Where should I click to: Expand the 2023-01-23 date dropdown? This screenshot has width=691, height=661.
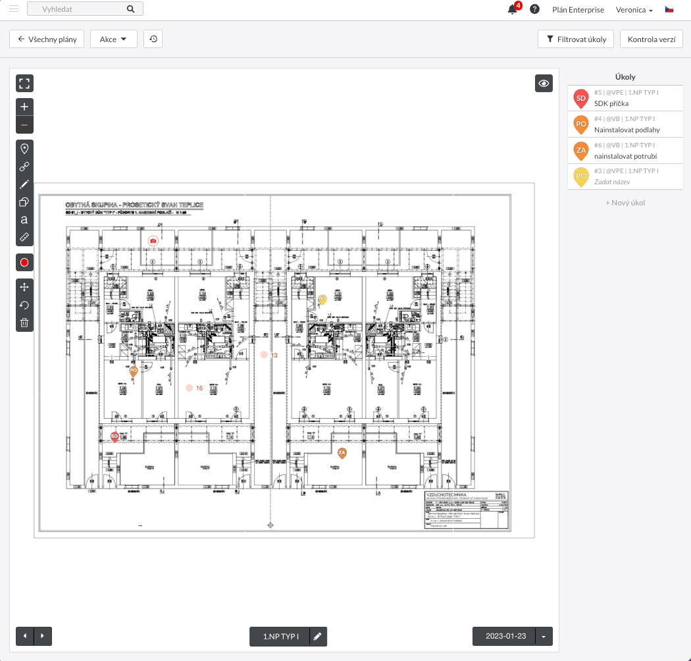pos(544,637)
